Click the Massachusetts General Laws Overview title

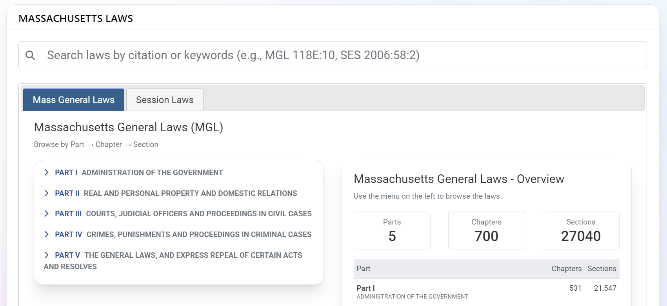point(459,179)
